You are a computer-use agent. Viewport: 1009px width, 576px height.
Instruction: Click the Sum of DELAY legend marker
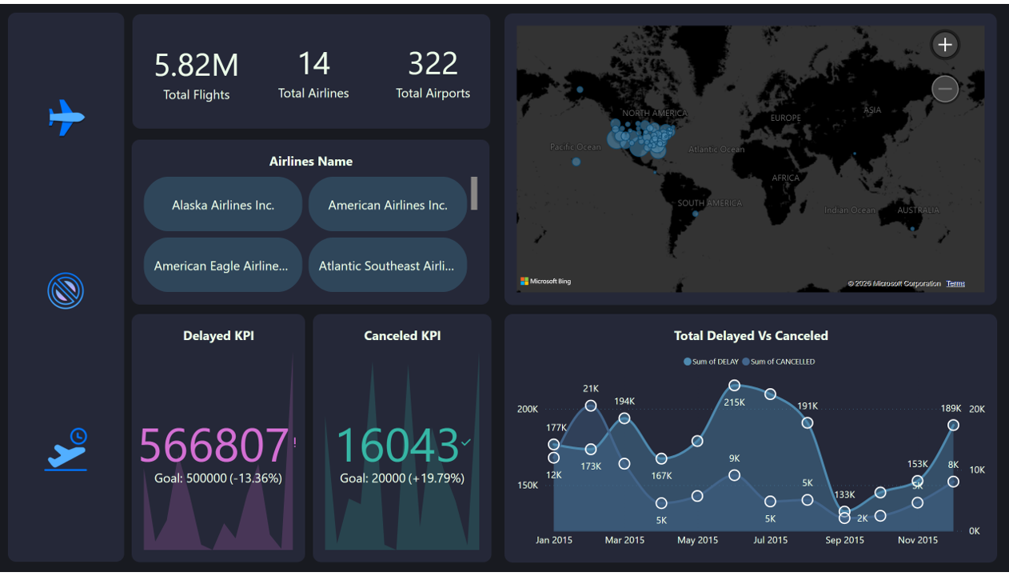point(688,362)
